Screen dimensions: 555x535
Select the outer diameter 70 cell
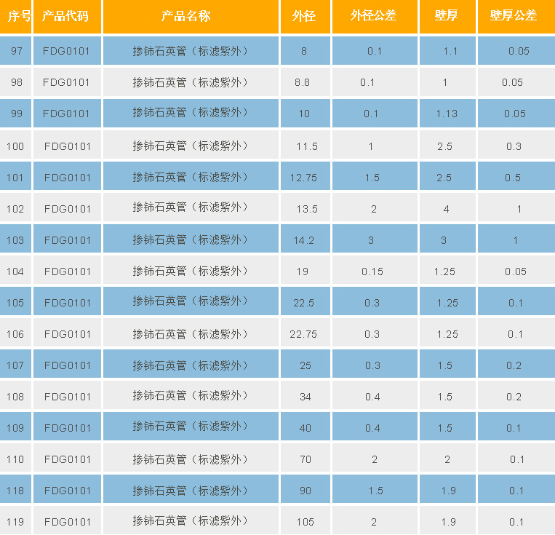click(305, 459)
